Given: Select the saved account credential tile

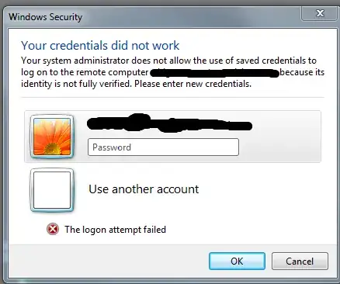Looking at the screenshot, I should click(172, 137).
